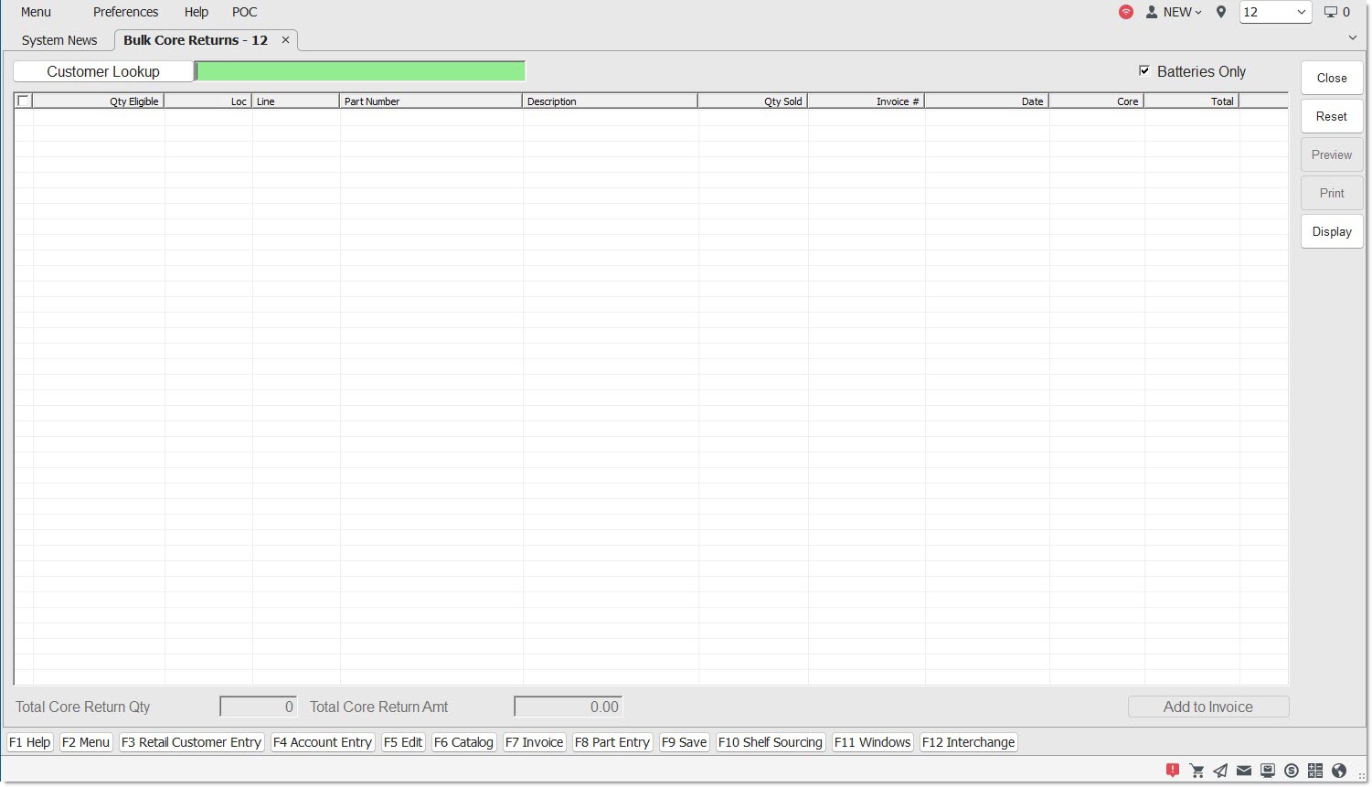The image size is (1372, 787).
Task: Switch to the System News tab
Action: tap(59, 40)
